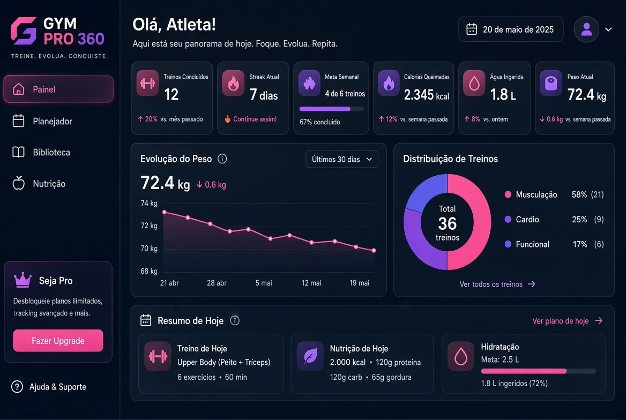This screenshot has height=420, width=626.
Task: Click the info icon next to Resumo de Hoje
Action: (x=235, y=320)
